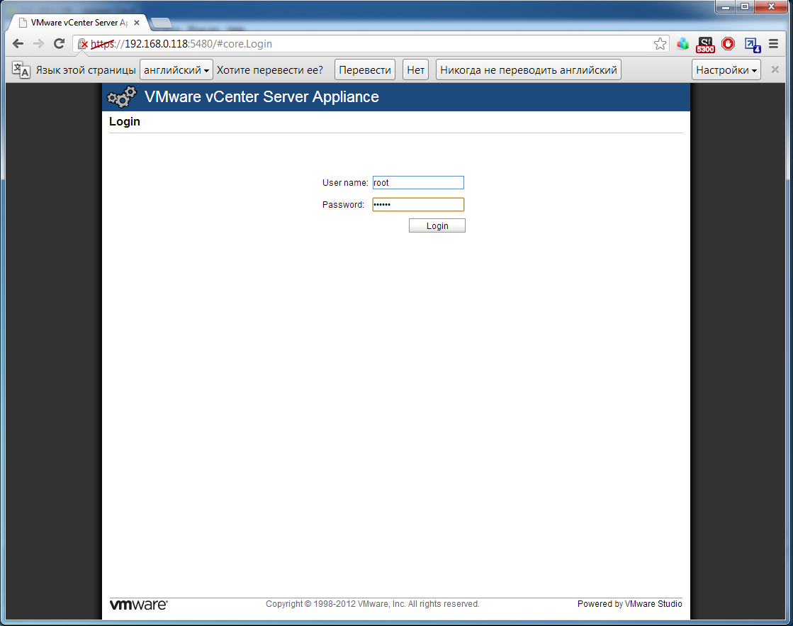Bookmark this page with the star icon
793x626 pixels.
pos(660,44)
